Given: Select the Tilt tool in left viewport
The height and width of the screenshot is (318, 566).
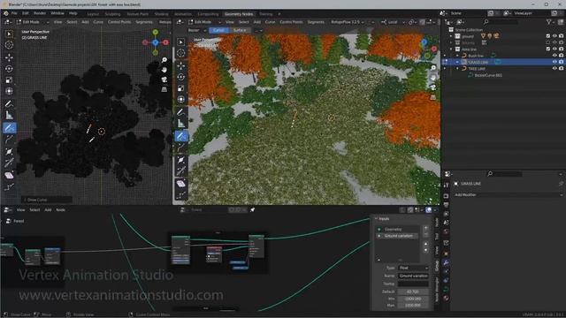Looking at the screenshot, I should [x=9, y=176].
